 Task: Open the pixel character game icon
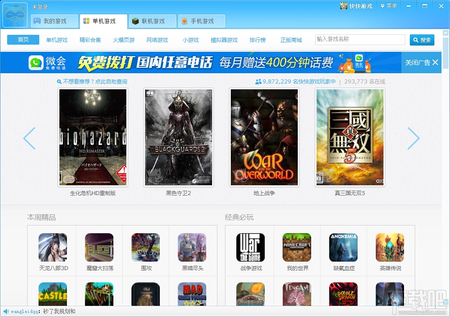[x=146, y=294]
